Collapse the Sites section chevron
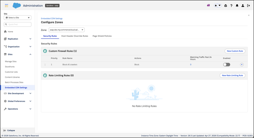Screen dimensions: 254x138 click(30, 54)
